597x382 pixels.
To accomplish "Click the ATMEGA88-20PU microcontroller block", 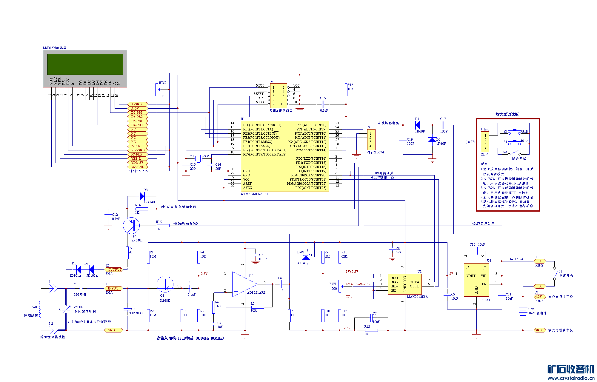I will (284, 156).
